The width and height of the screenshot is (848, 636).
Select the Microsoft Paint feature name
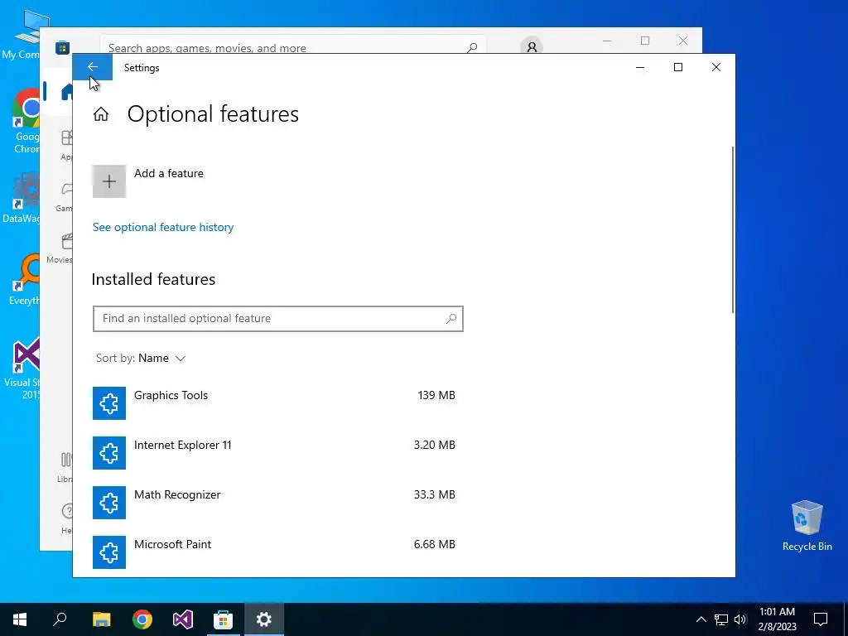click(x=172, y=545)
